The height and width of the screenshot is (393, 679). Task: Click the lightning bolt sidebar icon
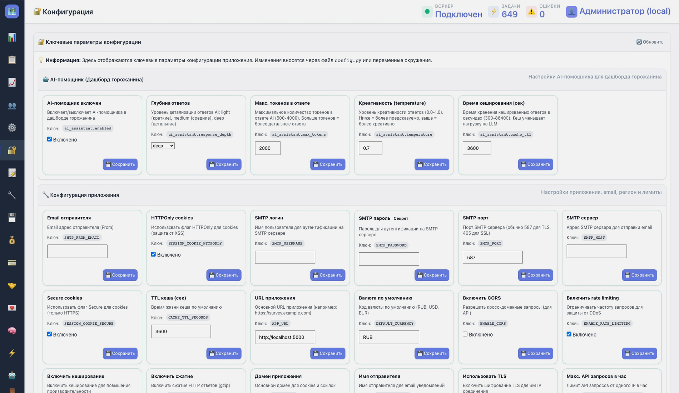coord(12,353)
